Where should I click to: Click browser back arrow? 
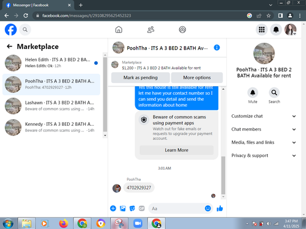coord(7,15)
